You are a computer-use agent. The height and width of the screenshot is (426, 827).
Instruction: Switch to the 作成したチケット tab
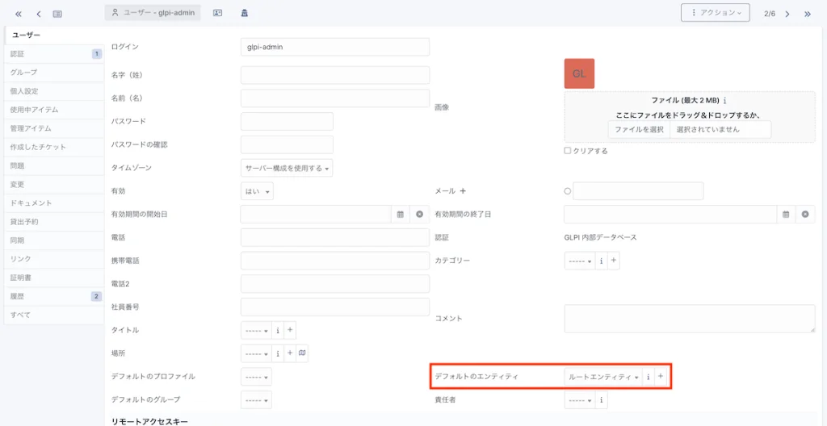54,147
